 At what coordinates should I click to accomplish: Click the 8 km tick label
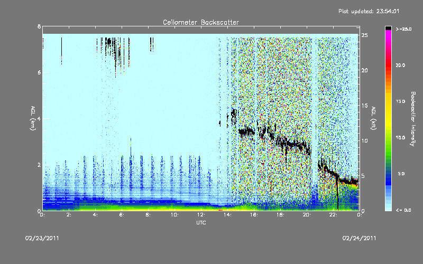[x=39, y=26]
